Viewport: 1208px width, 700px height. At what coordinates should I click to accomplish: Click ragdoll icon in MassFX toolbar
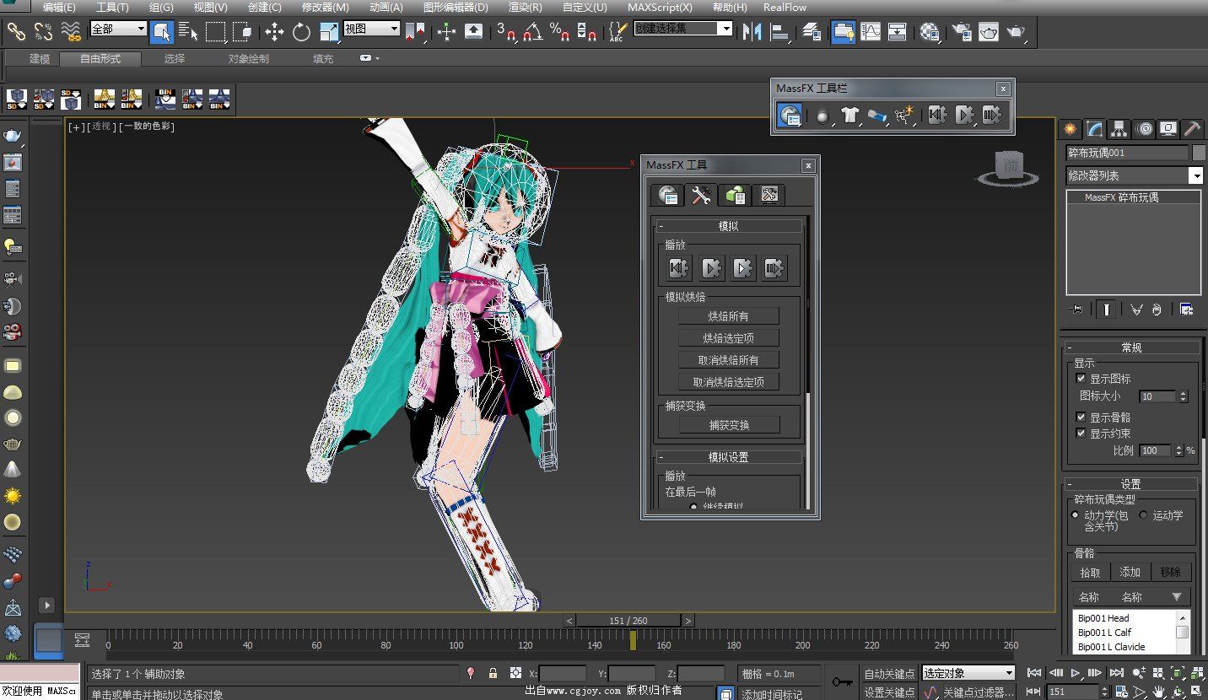pos(905,116)
